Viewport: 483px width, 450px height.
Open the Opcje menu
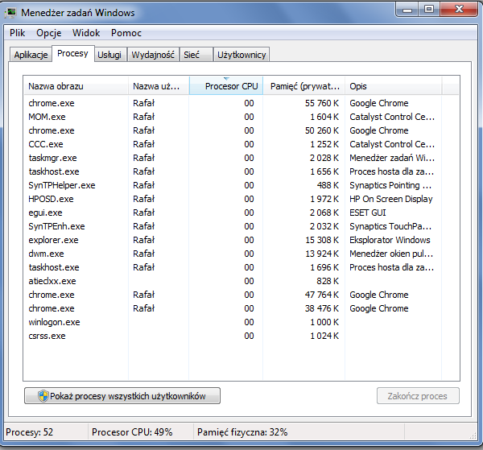pyautogui.click(x=48, y=33)
